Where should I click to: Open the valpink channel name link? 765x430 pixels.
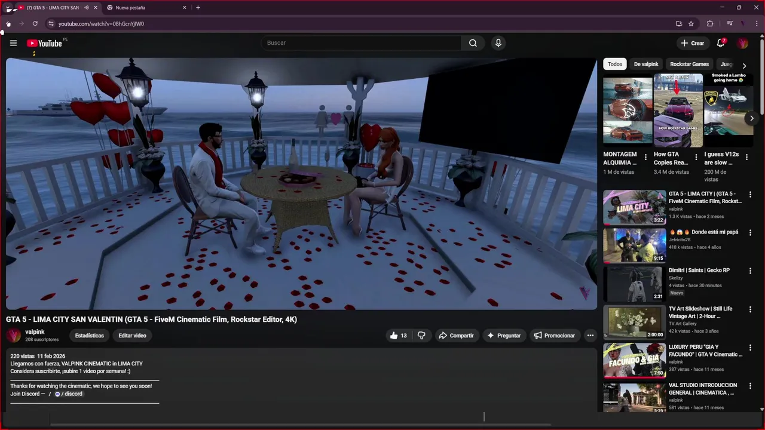[x=35, y=331]
